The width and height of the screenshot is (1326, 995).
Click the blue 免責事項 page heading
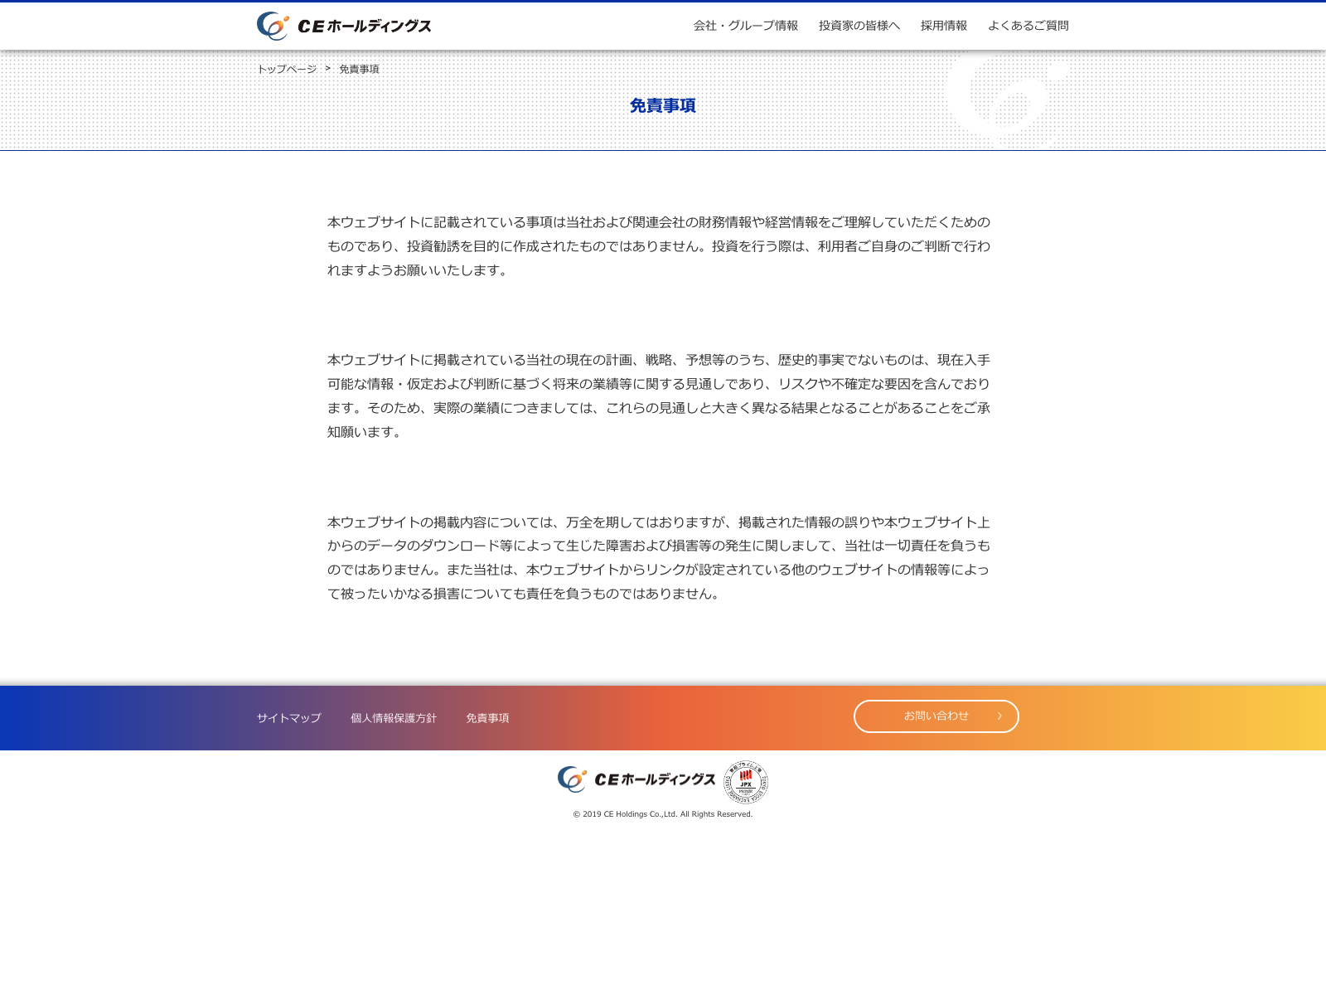coord(662,105)
